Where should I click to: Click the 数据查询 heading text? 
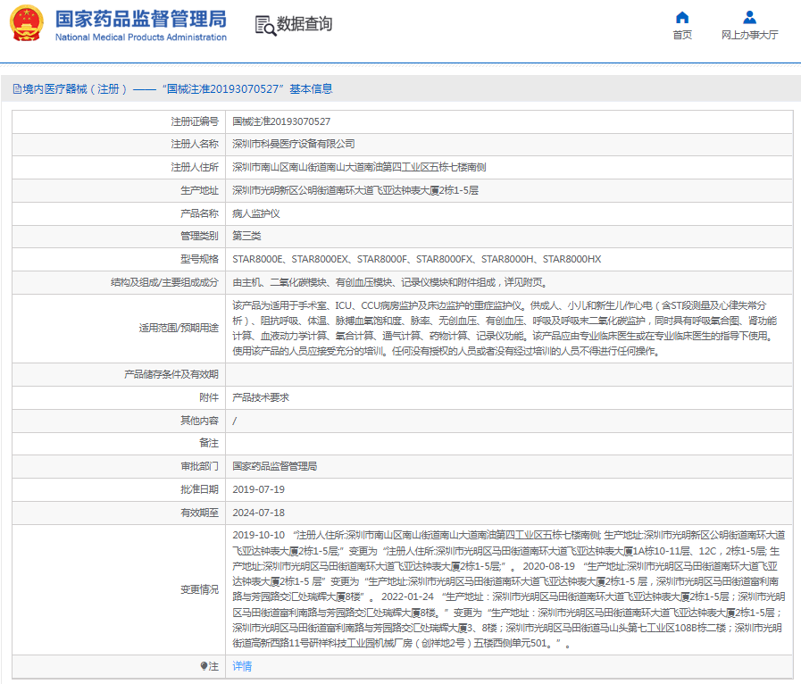(x=305, y=24)
